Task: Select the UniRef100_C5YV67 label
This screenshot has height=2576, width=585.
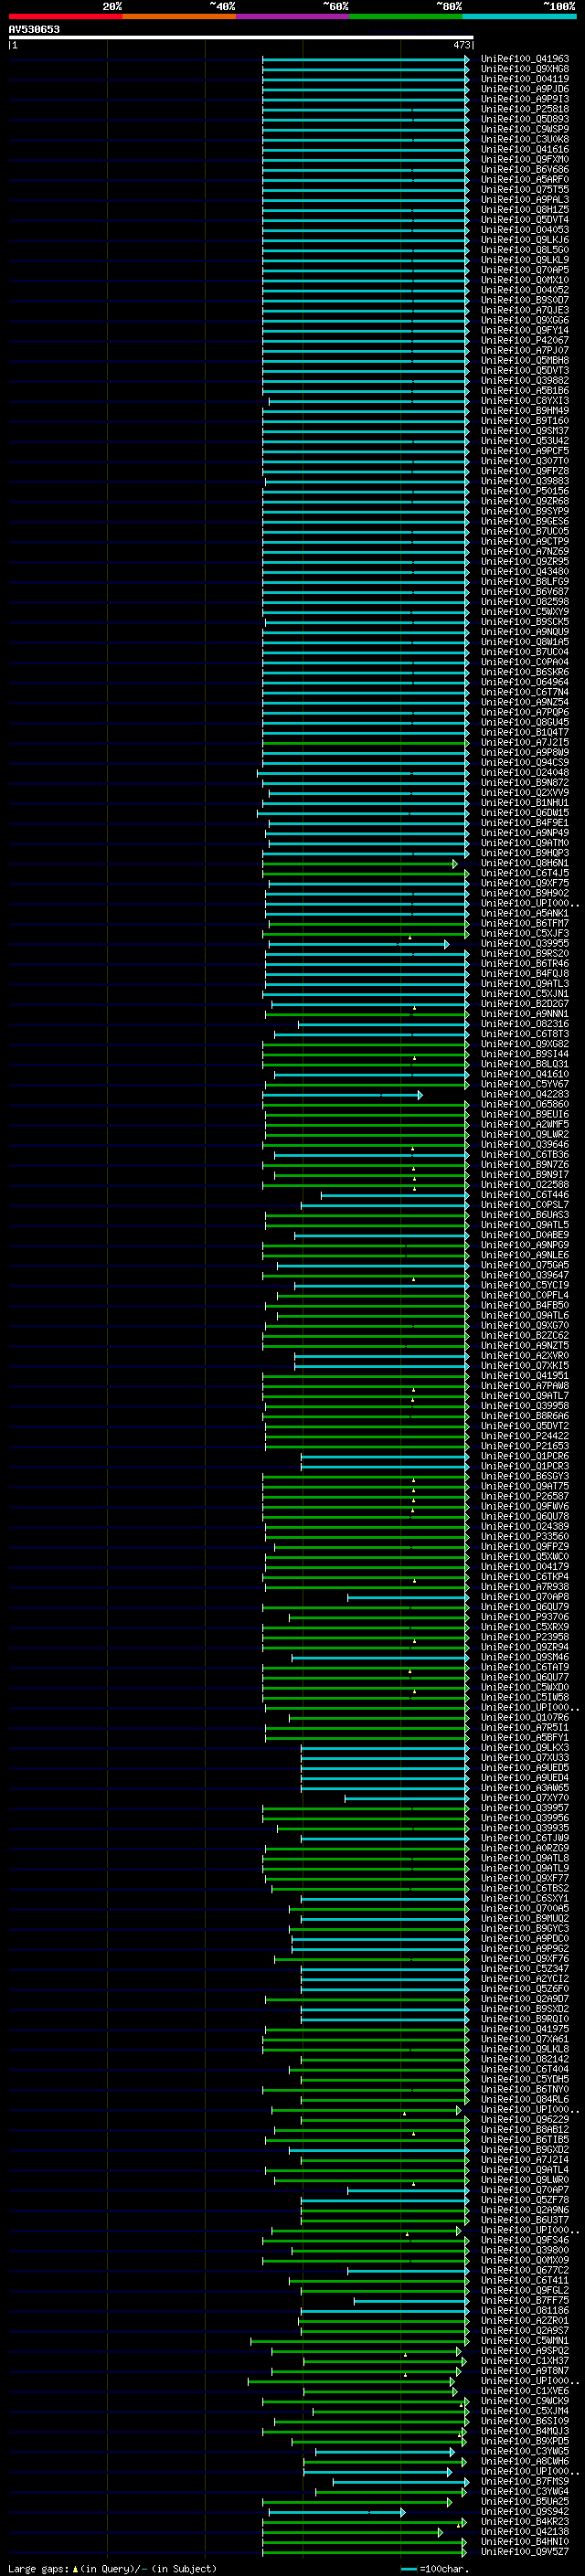Action: pyautogui.click(x=524, y=1084)
